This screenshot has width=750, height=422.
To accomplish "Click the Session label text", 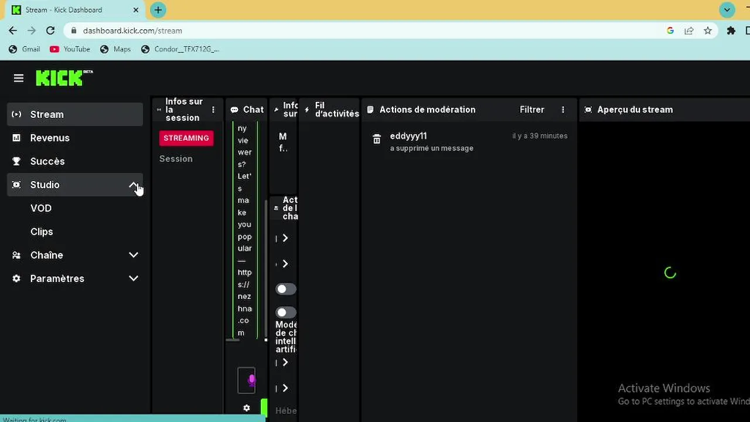I will click(x=176, y=159).
